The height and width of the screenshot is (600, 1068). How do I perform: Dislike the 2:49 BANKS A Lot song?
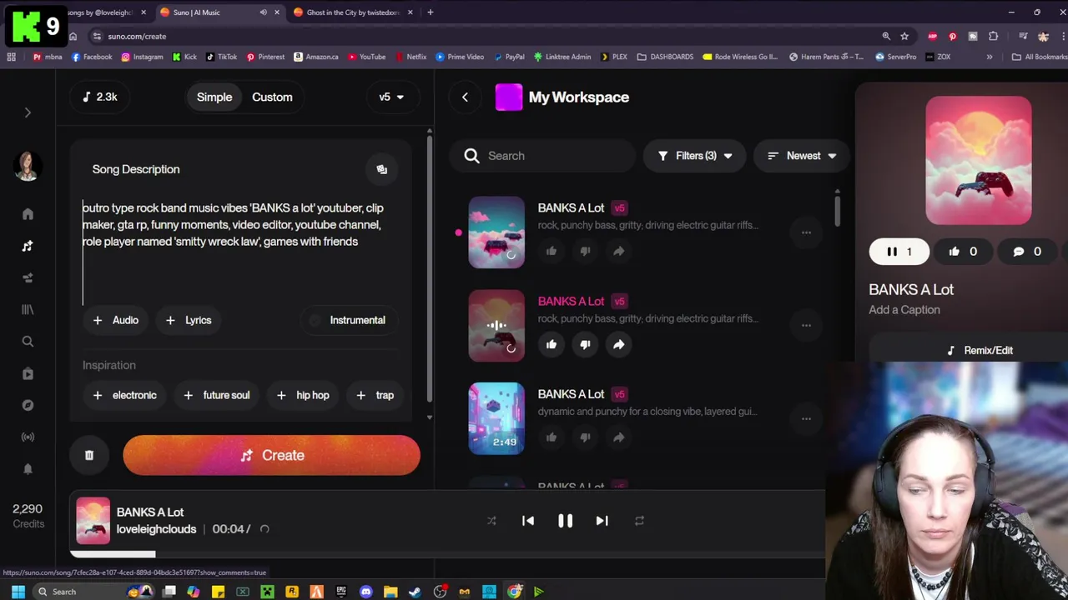[x=585, y=437]
